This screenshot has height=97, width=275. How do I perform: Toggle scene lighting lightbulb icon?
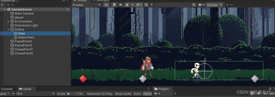pyautogui.click(x=114, y=5)
